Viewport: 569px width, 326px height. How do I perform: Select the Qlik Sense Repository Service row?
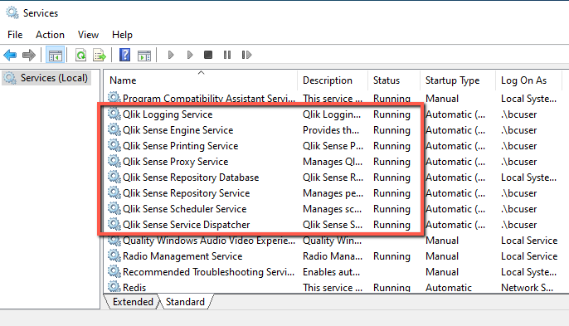tap(336, 193)
